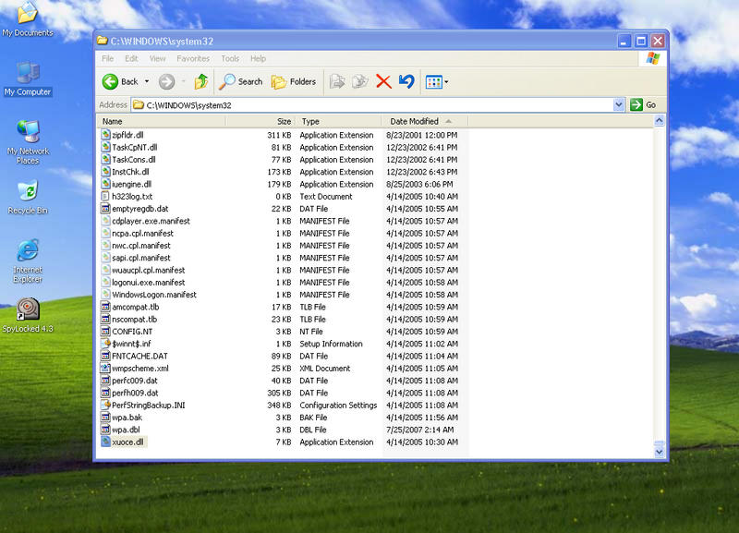Click the file icon beside wmpscheme.xml
The height and width of the screenshot is (533, 739).
tap(105, 368)
